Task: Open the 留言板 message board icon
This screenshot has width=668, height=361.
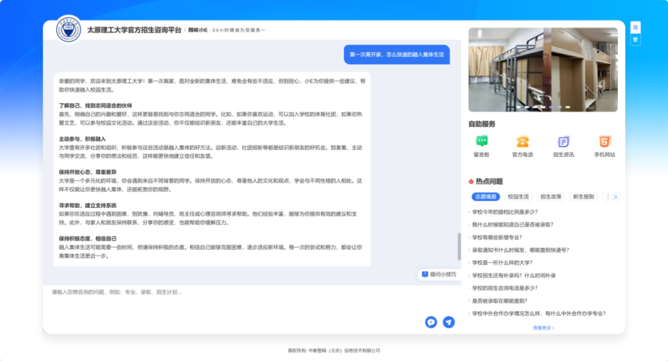Action: 481,142
